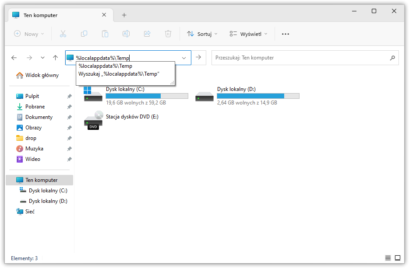Unpin Muzyka using its pin icon
Viewport: 409px width, 268px height.
[x=69, y=149]
